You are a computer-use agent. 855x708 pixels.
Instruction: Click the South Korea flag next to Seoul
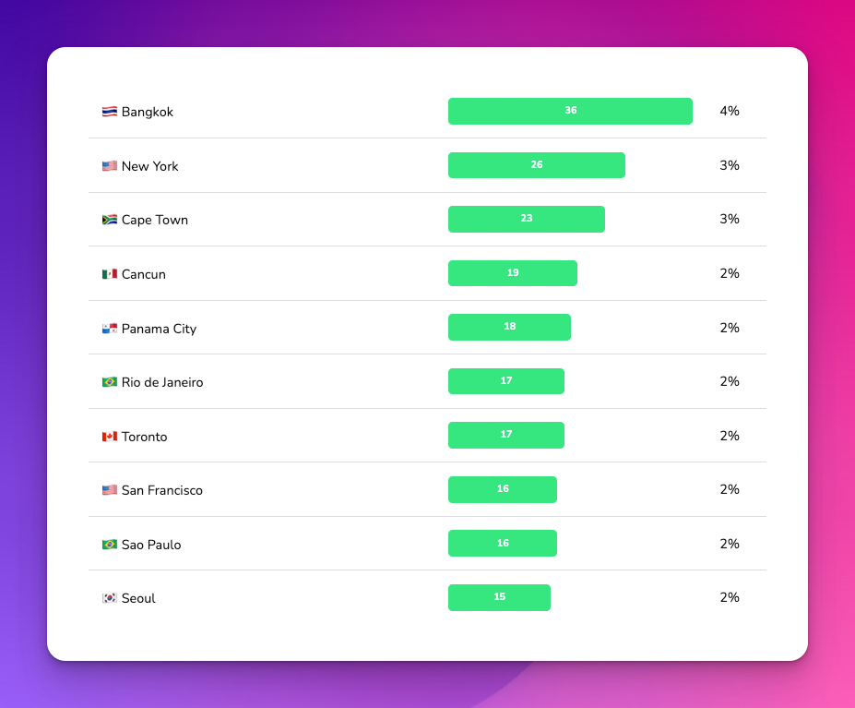110,598
